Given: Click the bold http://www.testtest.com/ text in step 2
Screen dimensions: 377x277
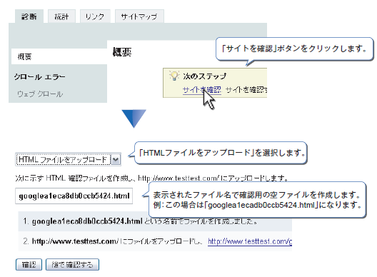Looking at the screenshot, I should 75,241.
